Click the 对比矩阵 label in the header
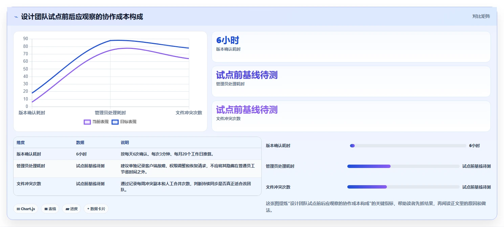504x227 pixels. point(481,16)
